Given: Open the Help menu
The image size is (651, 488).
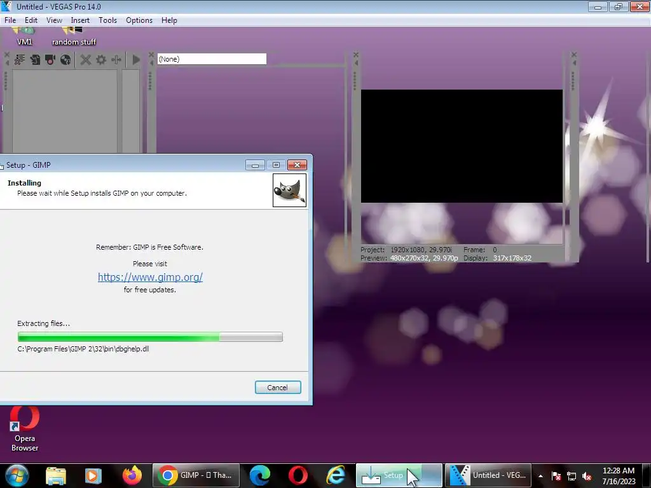Looking at the screenshot, I should coord(169,20).
